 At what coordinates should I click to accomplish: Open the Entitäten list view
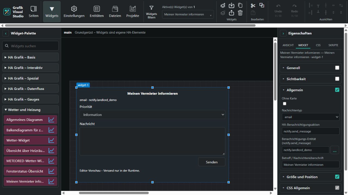97,11
